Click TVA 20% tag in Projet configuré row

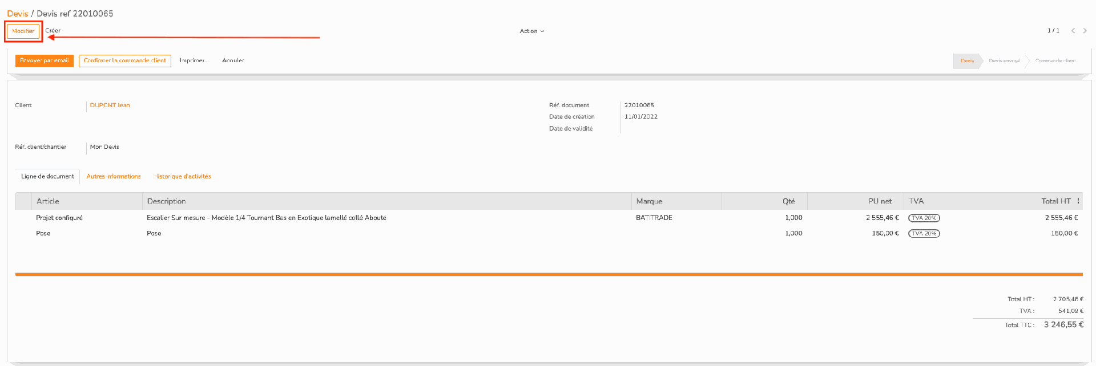tap(924, 218)
